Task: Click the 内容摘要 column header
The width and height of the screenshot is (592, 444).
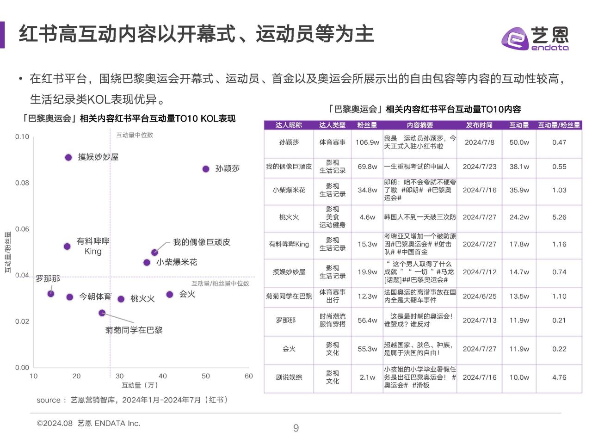Action: (420, 125)
